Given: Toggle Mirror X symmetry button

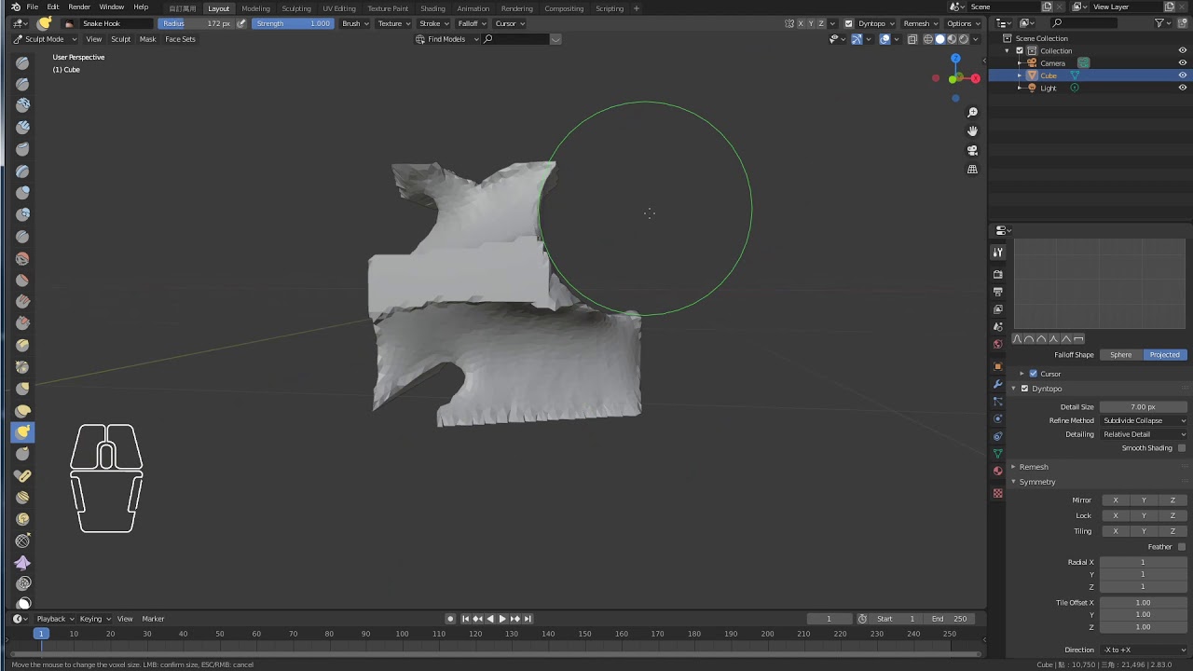Looking at the screenshot, I should [1115, 500].
